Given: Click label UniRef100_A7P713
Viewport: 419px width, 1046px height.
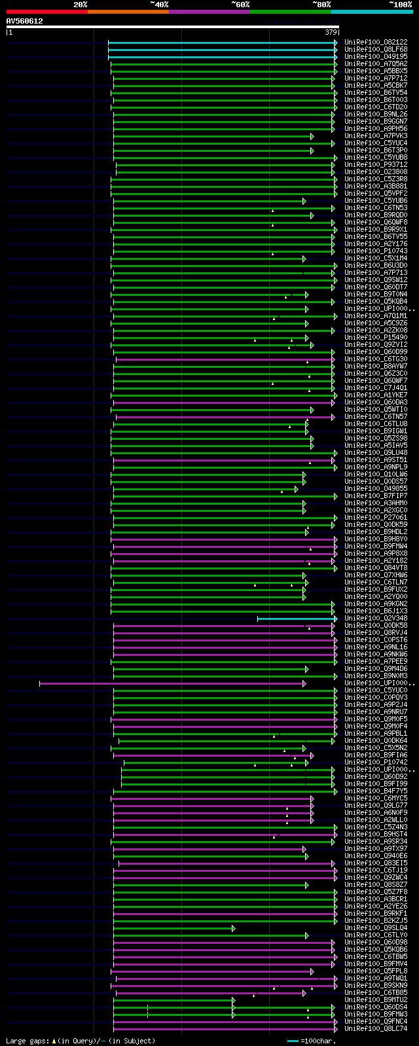Looking at the screenshot, I should [376, 272].
